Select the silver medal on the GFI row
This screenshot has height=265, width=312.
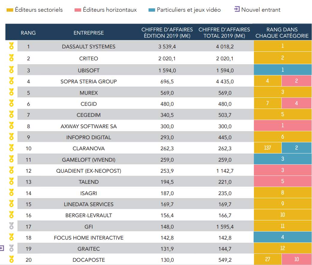(12, 226)
